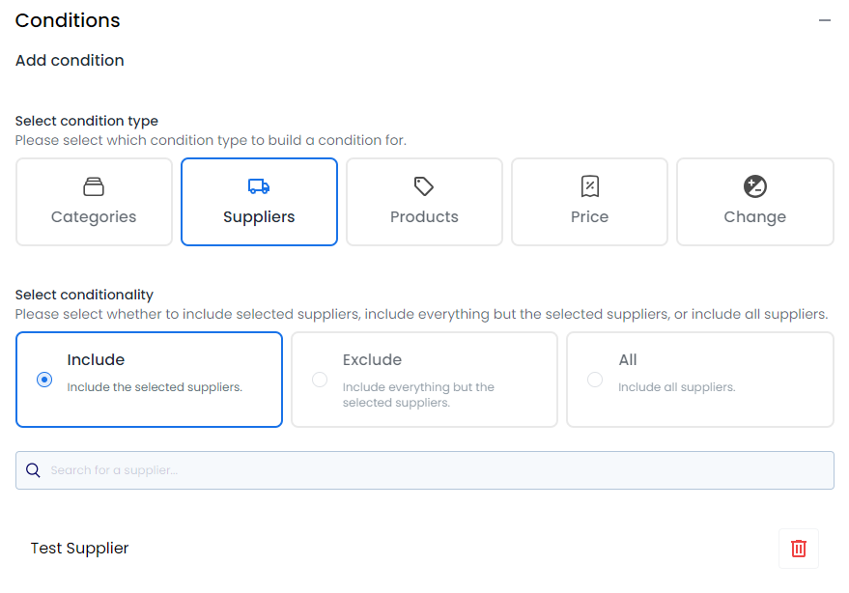The height and width of the screenshot is (593, 849).
Task: Click the Include all suppliers description
Action: click(x=677, y=387)
